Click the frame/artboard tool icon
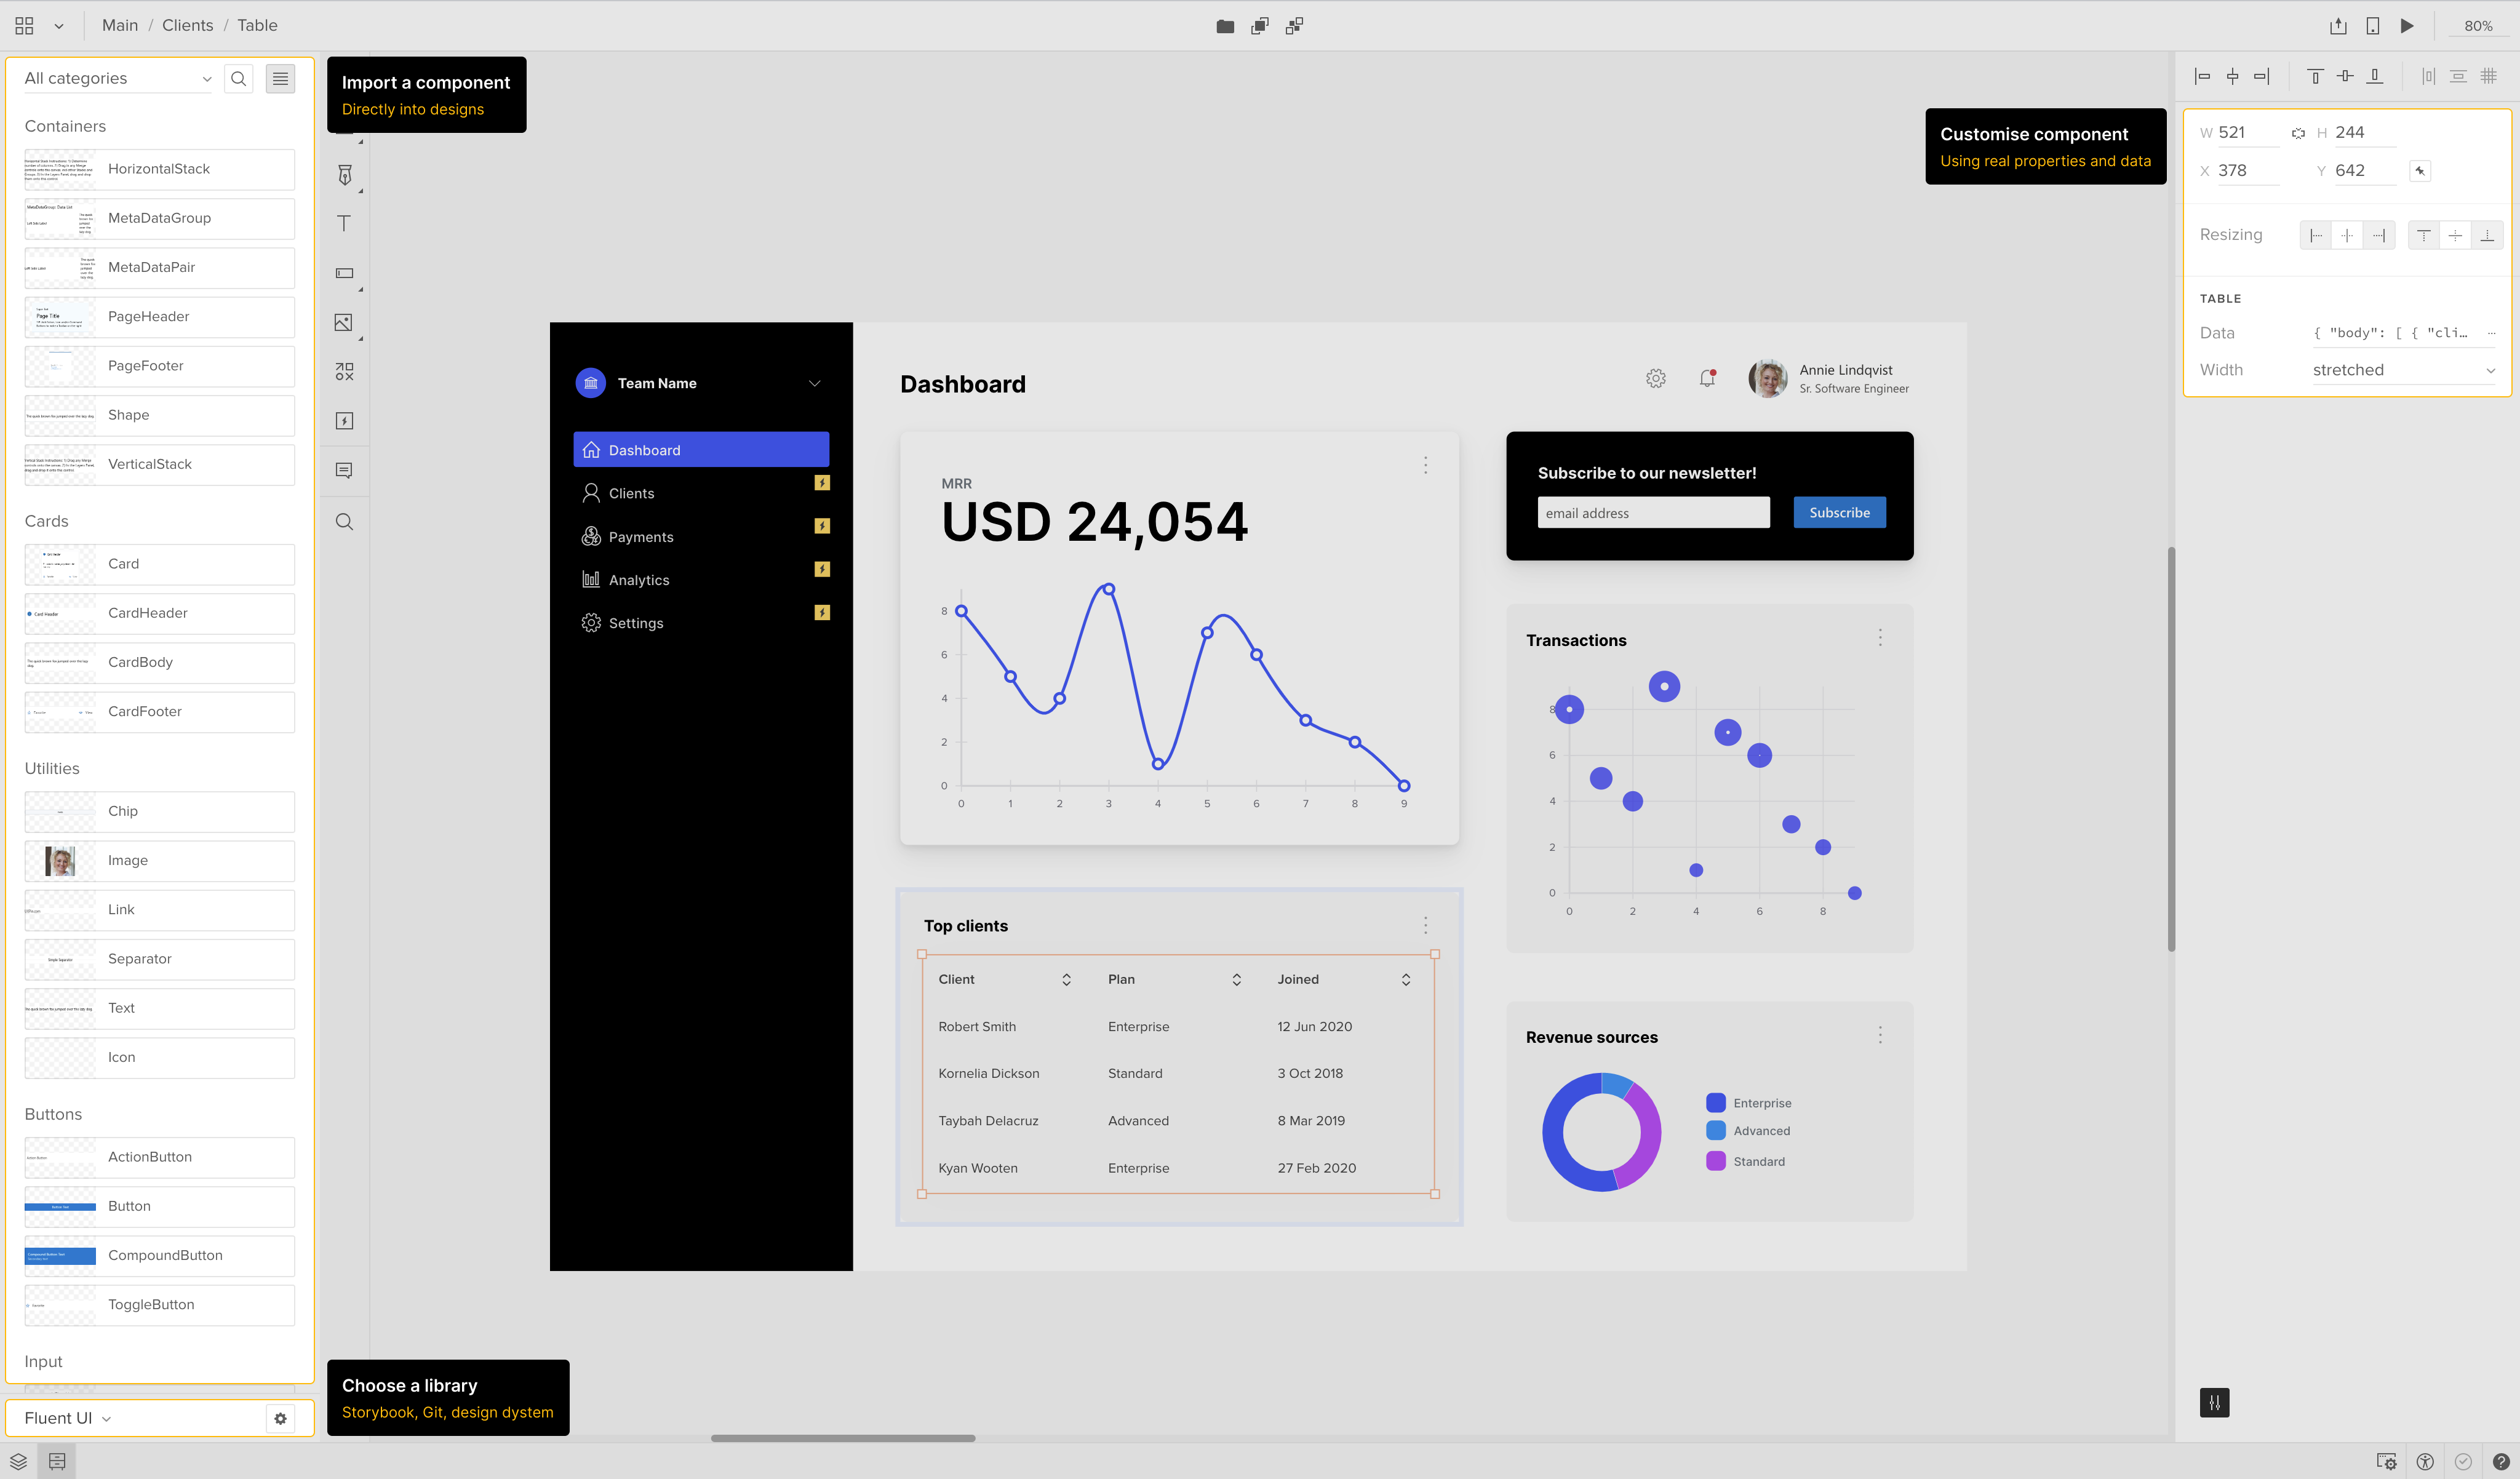Image resolution: width=2520 pixels, height=1479 pixels. point(345,273)
